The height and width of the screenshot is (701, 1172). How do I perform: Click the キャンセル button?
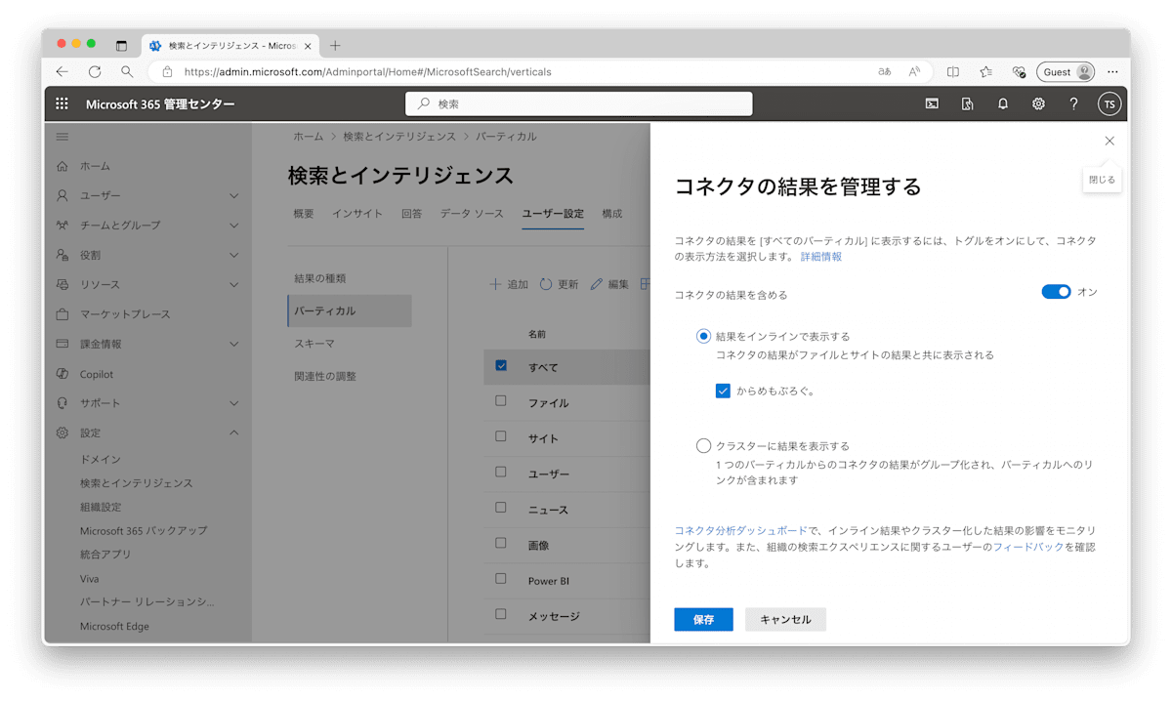pyautogui.click(x=785, y=619)
